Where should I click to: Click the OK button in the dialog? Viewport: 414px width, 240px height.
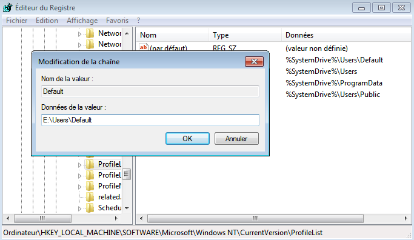click(187, 139)
